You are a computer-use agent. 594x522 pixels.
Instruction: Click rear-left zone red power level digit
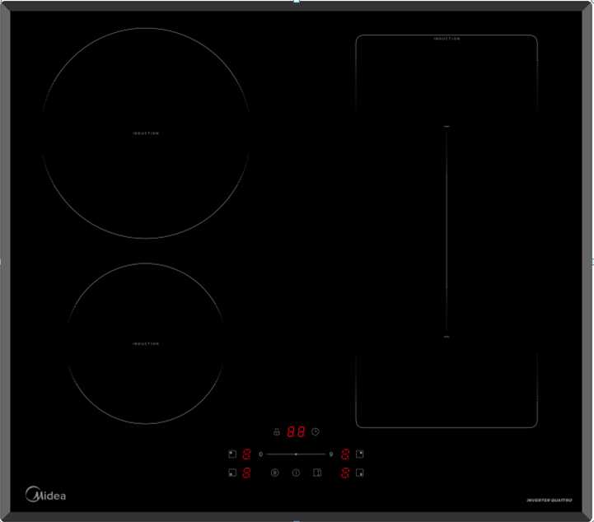[x=246, y=454]
